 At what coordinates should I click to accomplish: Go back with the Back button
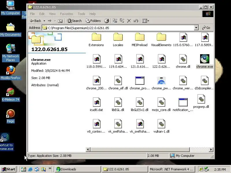(x=36, y=21)
